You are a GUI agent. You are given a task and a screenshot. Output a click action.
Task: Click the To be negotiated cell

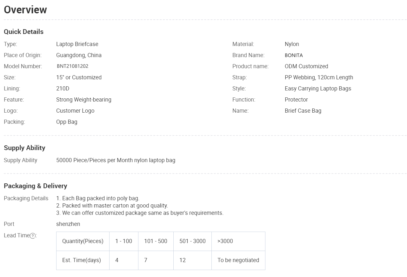tap(238, 260)
